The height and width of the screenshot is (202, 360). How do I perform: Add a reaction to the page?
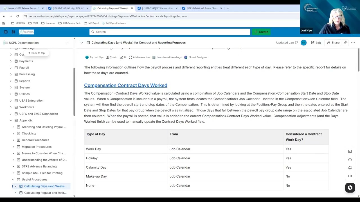click(x=139, y=57)
